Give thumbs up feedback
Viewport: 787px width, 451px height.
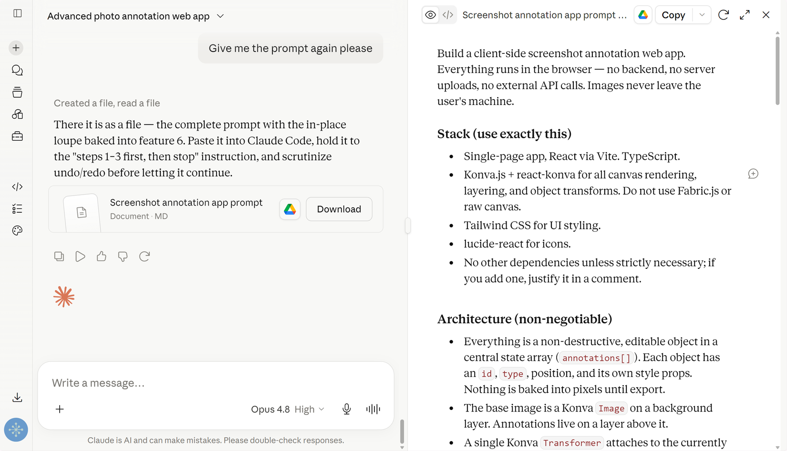pyautogui.click(x=102, y=256)
